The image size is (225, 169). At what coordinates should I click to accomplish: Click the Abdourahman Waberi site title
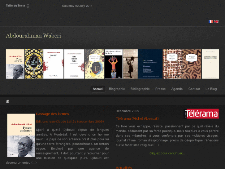tap(33, 36)
